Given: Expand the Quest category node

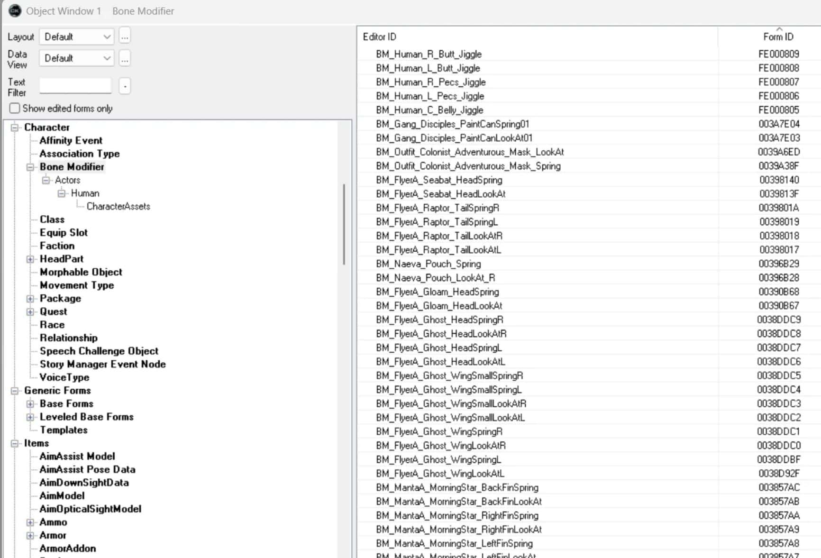Looking at the screenshot, I should (x=30, y=312).
